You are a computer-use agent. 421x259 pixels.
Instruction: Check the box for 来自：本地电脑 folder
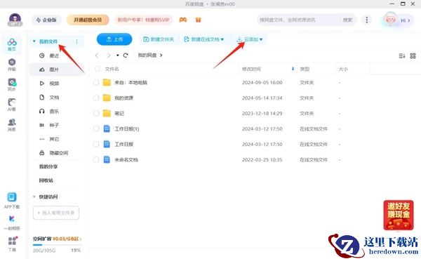click(x=96, y=83)
